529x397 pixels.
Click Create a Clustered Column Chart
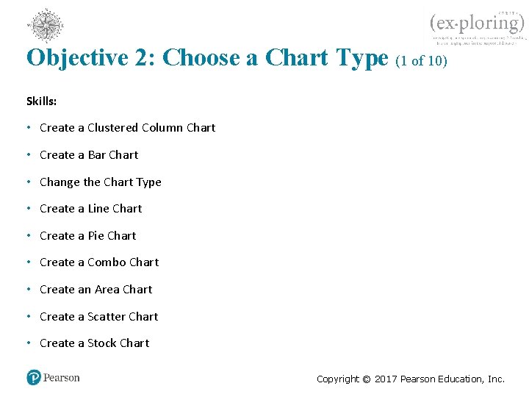[x=127, y=128]
